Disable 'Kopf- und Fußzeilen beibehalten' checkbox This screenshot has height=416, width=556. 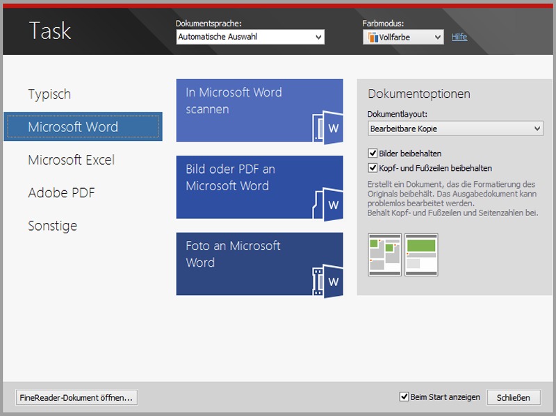[x=373, y=168]
